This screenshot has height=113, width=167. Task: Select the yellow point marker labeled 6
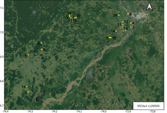tap(41, 43)
